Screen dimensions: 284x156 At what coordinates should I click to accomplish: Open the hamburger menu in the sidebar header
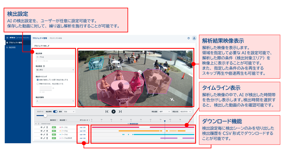[x=7, y=37]
